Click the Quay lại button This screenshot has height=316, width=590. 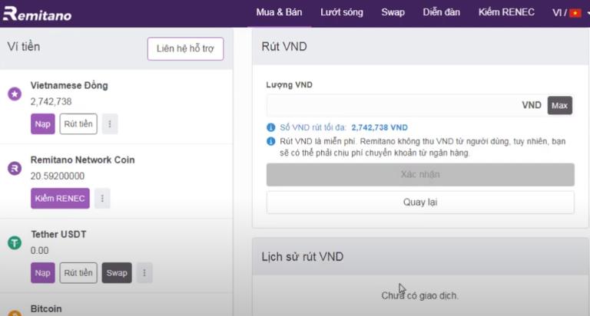[x=420, y=202]
